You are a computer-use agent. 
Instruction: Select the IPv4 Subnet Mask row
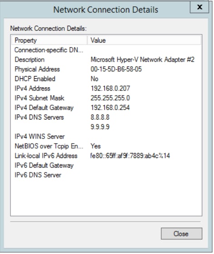[x=106, y=98]
